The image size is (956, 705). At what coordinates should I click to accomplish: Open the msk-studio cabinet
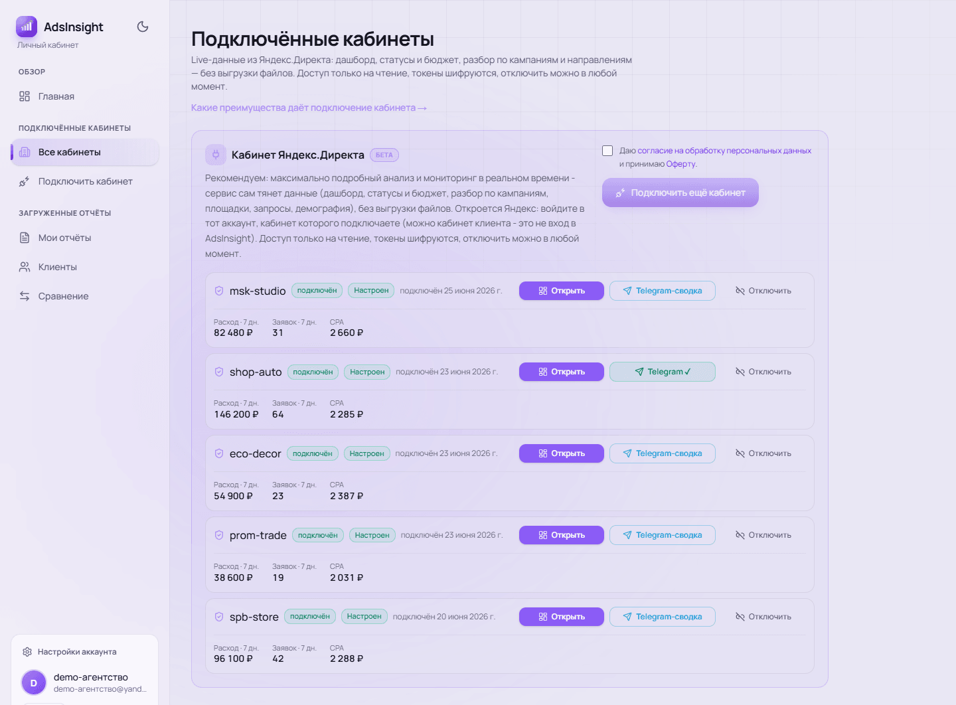562,291
